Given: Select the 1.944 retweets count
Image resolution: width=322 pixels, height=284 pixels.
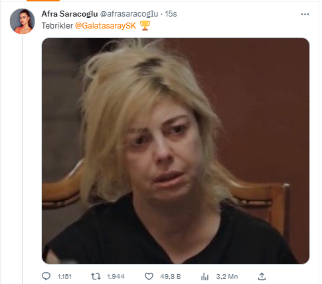Looking at the screenshot, I should coord(116,277).
